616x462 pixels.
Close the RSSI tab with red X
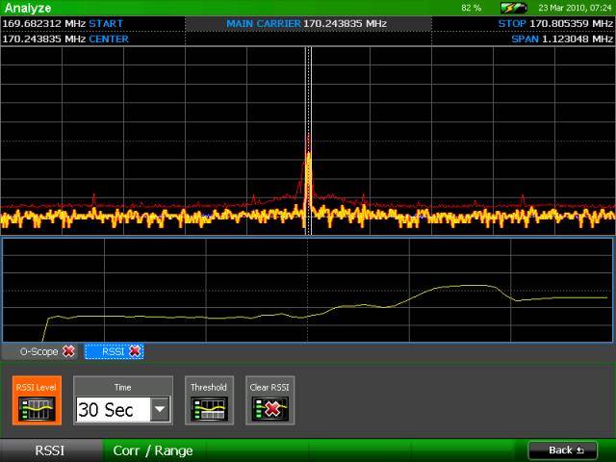135,351
